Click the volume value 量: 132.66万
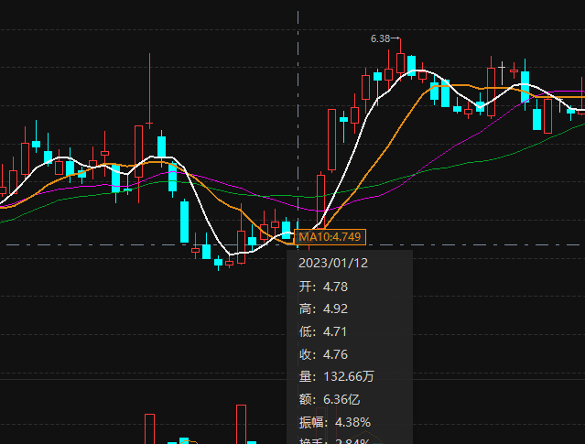 (x=336, y=376)
